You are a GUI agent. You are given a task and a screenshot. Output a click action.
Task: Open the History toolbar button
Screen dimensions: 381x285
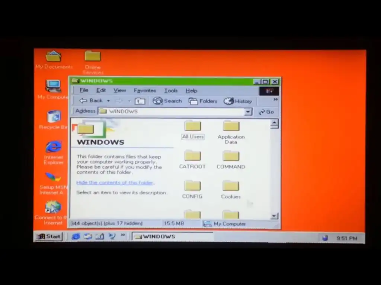coord(238,101)
